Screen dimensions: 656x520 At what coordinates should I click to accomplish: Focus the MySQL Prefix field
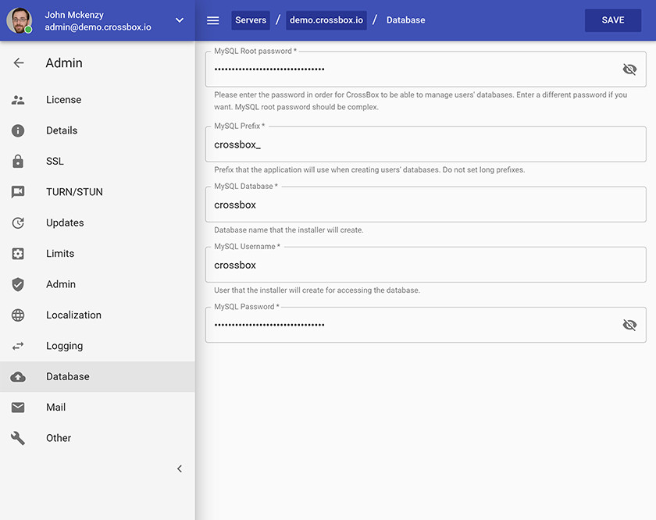click(x=426, y=144)
